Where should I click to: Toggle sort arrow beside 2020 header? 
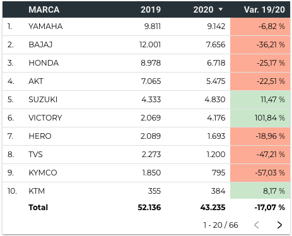tap(221, 9)
